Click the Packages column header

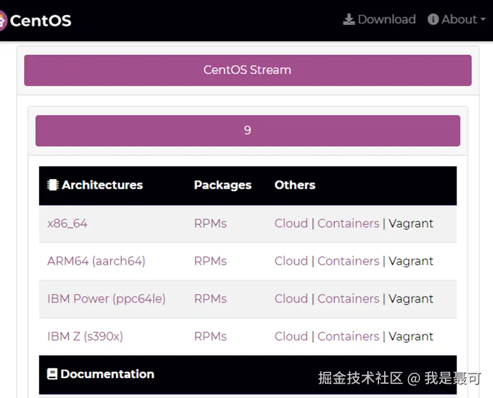222,185
